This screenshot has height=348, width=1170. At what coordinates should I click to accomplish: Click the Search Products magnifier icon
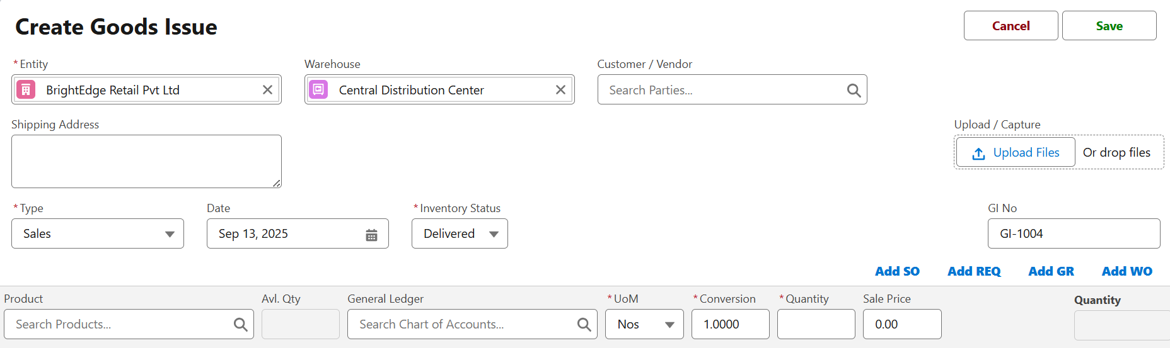tap(240, 325)
